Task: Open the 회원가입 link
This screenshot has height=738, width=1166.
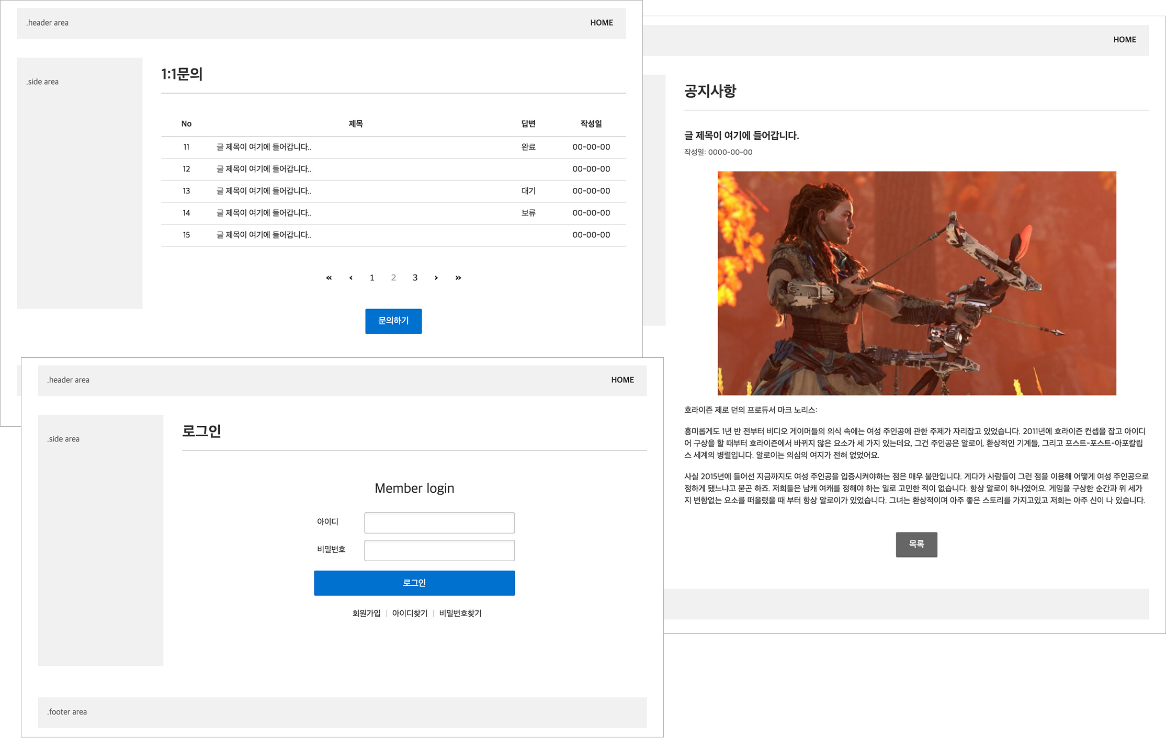Action: [366, 614]
